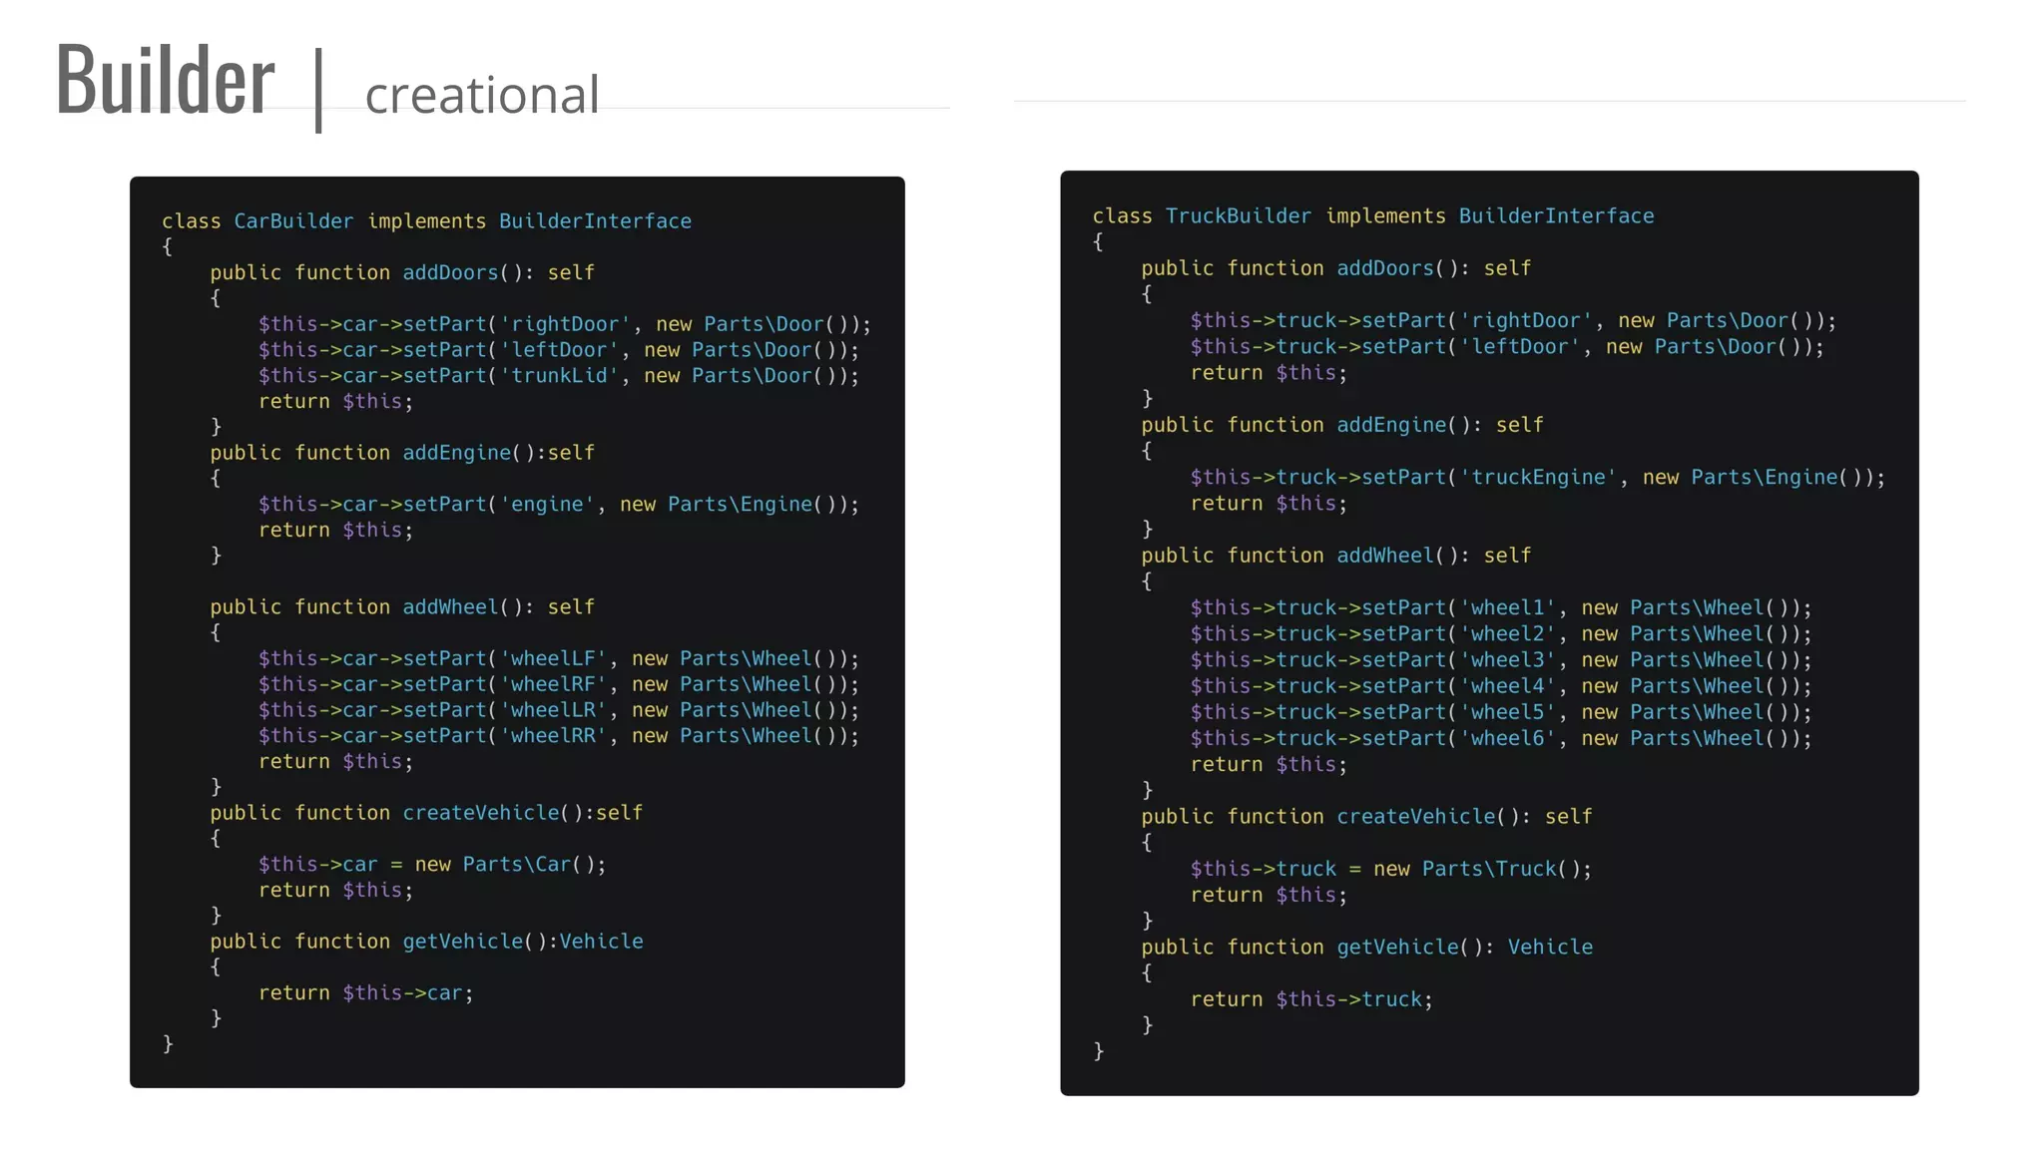
Task: Click addEngine method name in CarBuilder
Action: tap(456, 453)
